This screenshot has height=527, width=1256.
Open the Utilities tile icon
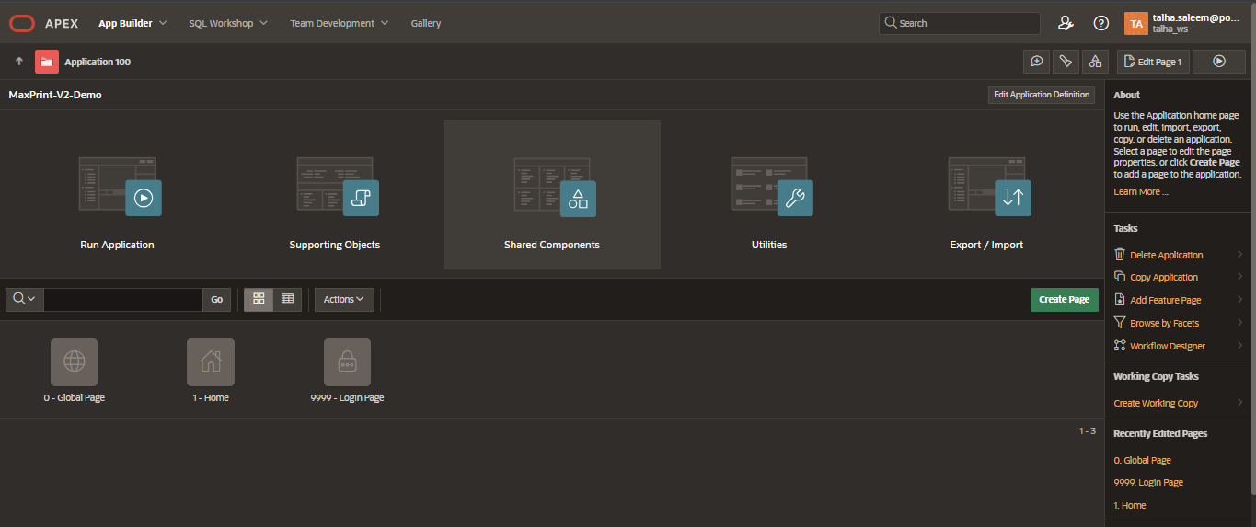[772, 186]
